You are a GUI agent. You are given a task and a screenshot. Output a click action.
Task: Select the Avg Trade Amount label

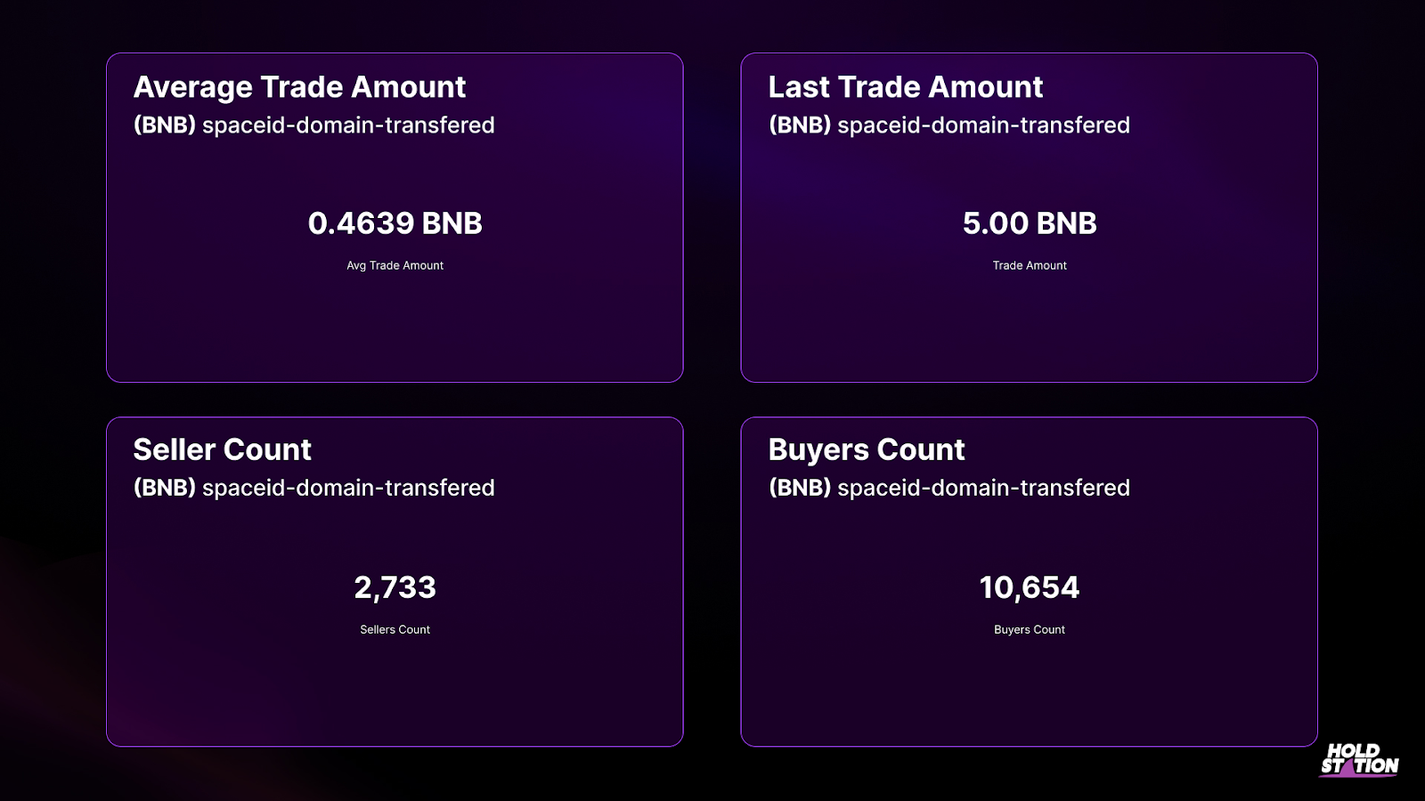click(x=395, y=265)
